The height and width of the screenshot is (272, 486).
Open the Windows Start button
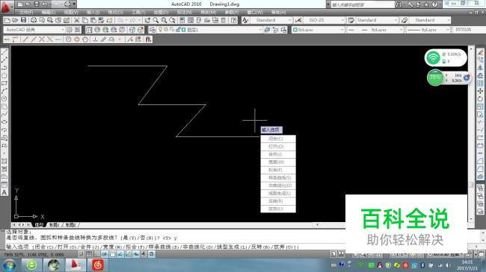tap(10, 265)
